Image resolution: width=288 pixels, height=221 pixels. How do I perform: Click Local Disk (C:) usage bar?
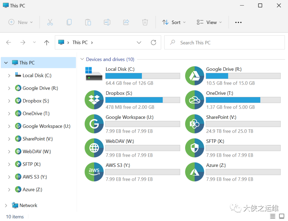(x=142, y=76)
